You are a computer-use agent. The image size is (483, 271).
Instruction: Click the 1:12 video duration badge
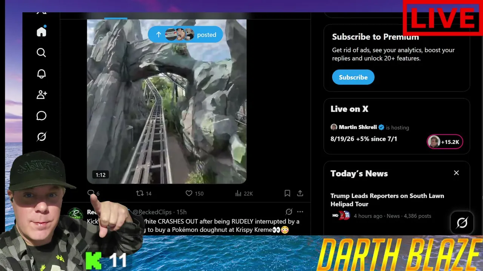[x=100, y=175]
